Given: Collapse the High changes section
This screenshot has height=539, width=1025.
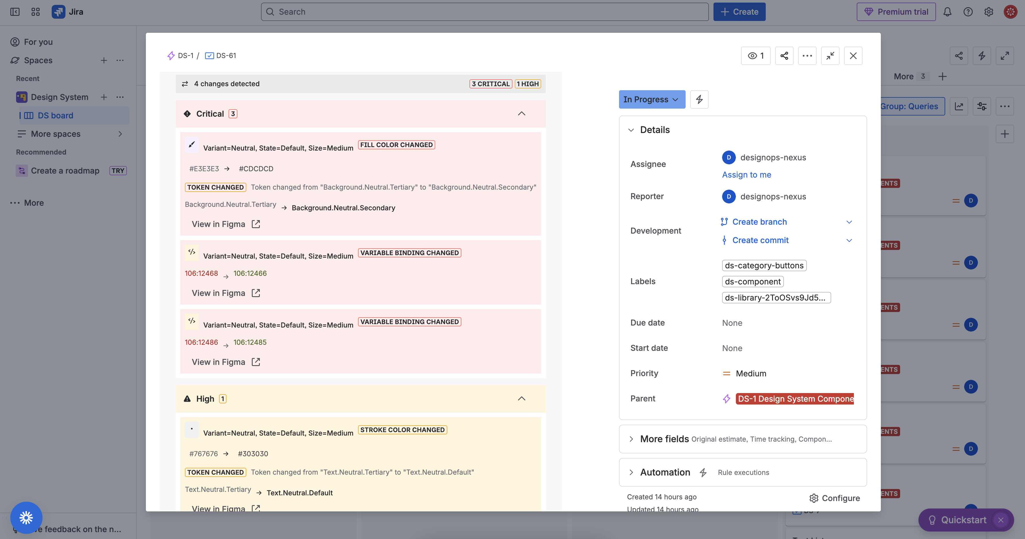Looking at the screenshot, I should click(521, 399).
